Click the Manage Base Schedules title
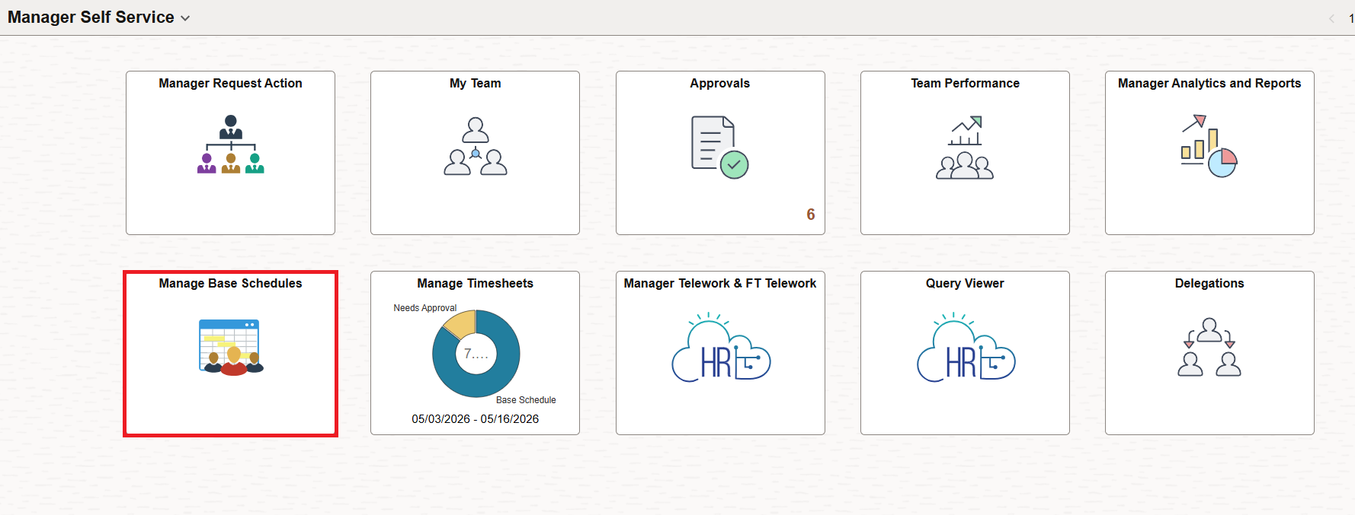Screen dimensions: 1355x515 [230, 283]
